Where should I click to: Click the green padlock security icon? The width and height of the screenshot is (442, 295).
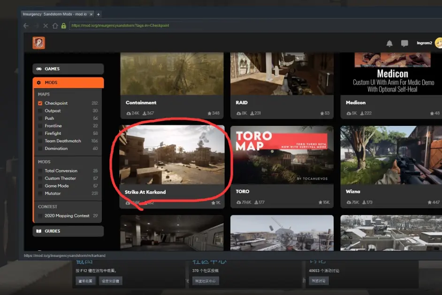[x=63, y=26]
